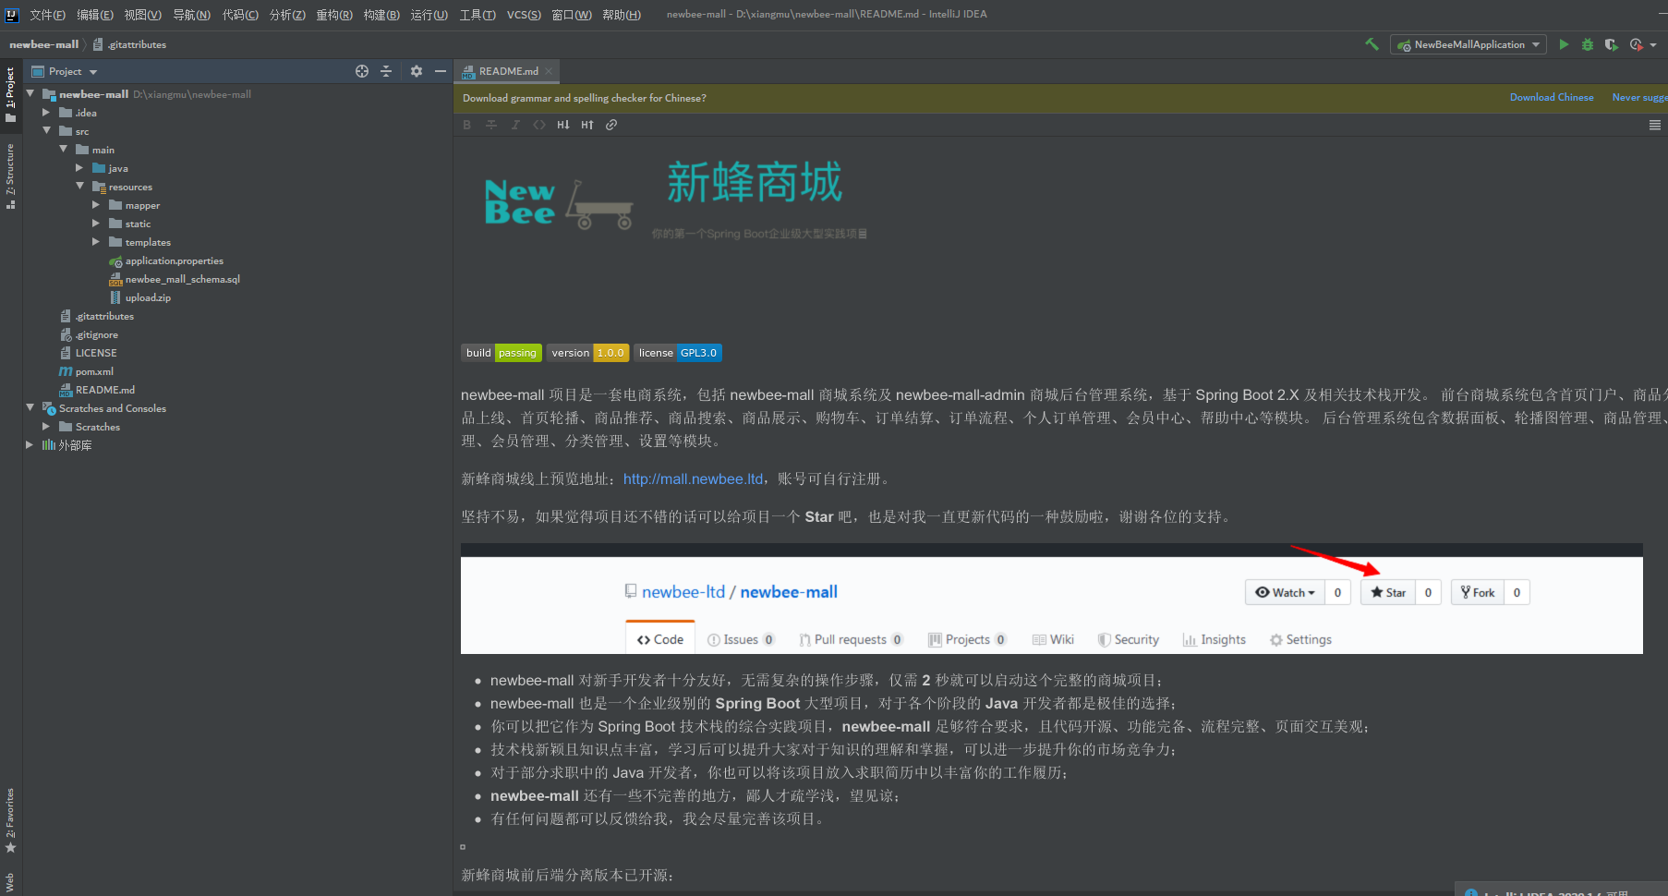Click the Download Chinese link
The image size is (1668, 896).
1552,97
